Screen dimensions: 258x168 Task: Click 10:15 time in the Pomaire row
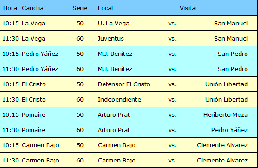click(x=11, y=114)
